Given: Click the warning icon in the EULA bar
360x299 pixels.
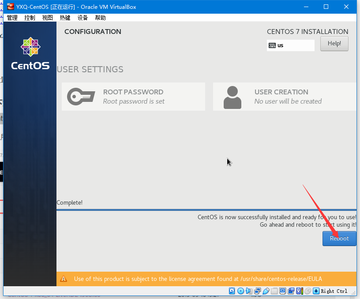Looking at the screenshot, I should [64, 279].
